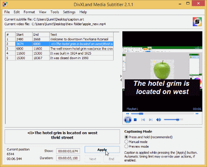Open the Help menu
The height and width of the screenshot is (167, 207).
[83, 12]
